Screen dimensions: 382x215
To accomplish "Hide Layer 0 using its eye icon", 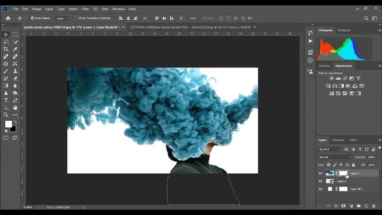I will coord(321,181).
